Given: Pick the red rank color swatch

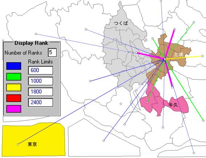Looking at the screenshot, I should click(x=14, y=98).
